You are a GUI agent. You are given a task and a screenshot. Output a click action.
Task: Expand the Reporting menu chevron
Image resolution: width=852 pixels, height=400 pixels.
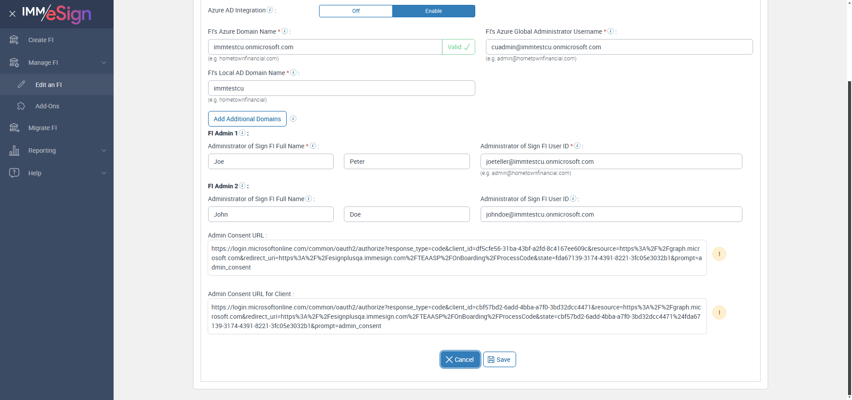104,150
